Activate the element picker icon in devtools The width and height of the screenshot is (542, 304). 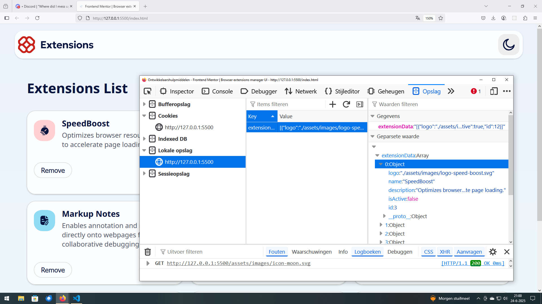coord(147,91)
